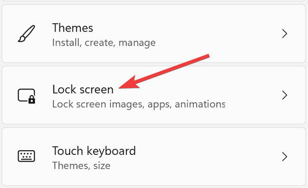This screenshot has height=188, width=308.
Task: Expand Themes using its right chevron
Action: click(x=285, y=34)
